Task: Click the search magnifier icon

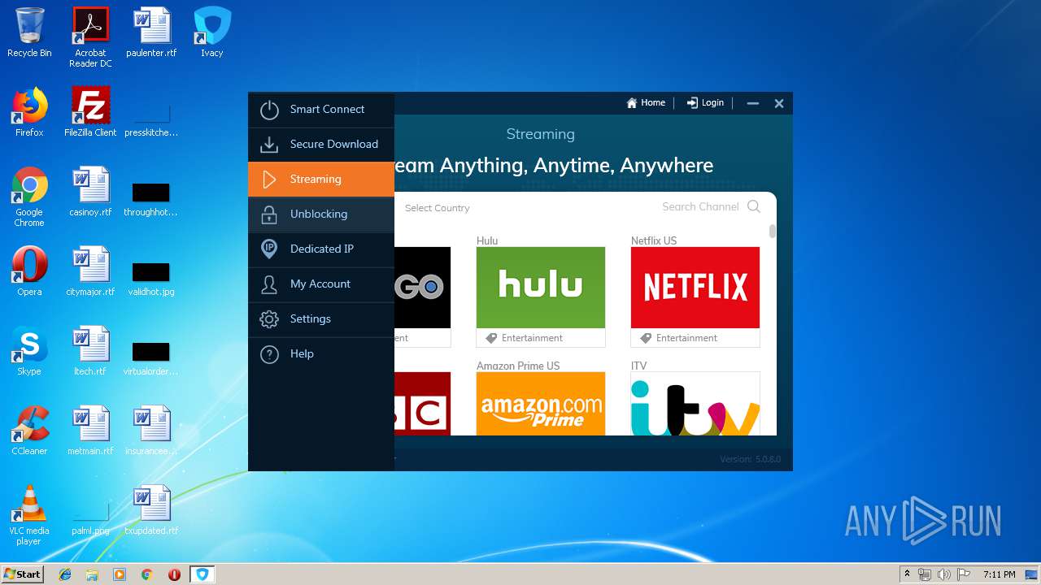Action: click(754, 207)
